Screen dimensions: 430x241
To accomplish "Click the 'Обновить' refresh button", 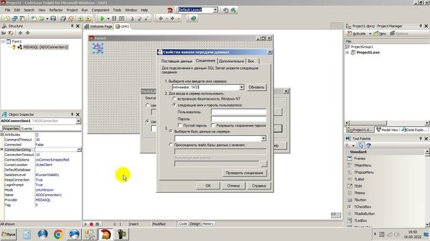I will [x=256, y=88].
